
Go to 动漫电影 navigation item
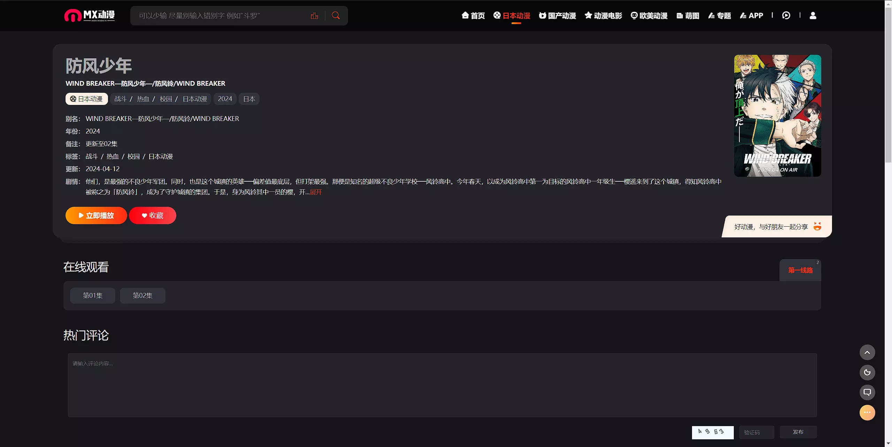(603, 16)
